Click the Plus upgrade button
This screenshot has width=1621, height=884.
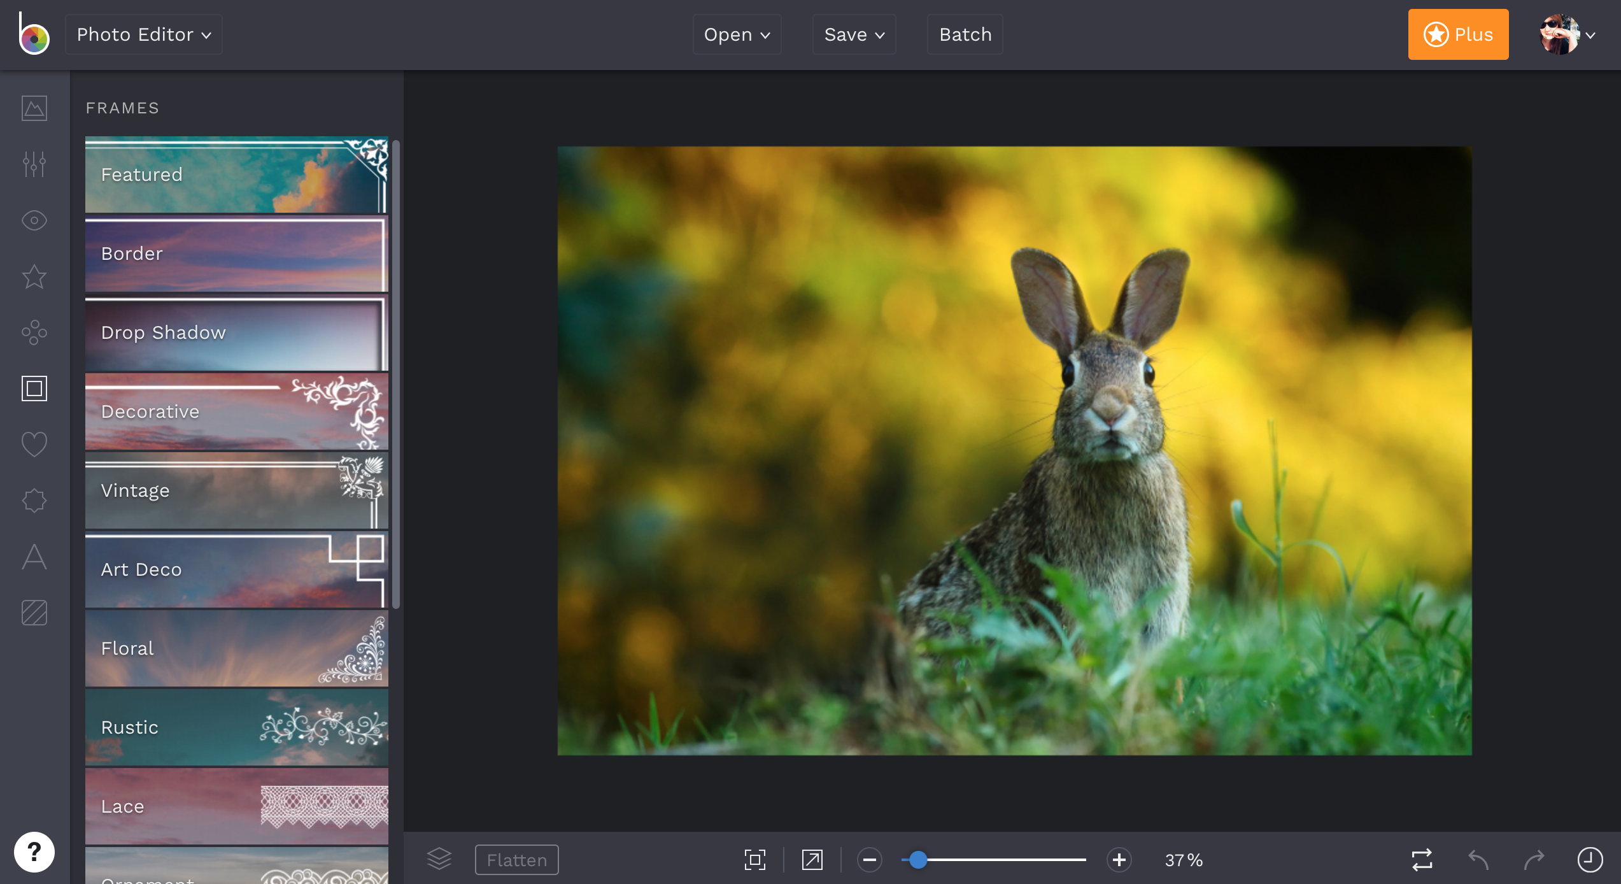[1459, 34]
